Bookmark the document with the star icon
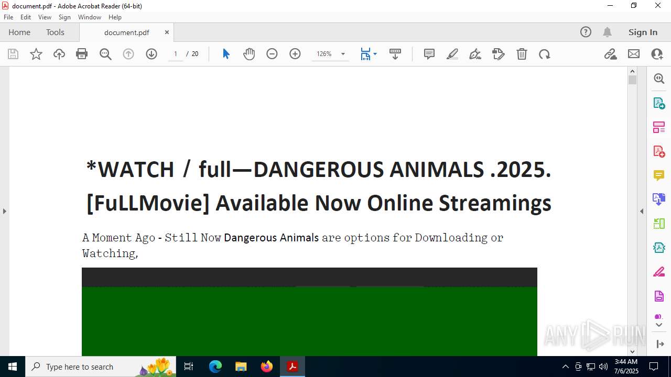Viewport: 671px width, 377px height. click(36, 54)
